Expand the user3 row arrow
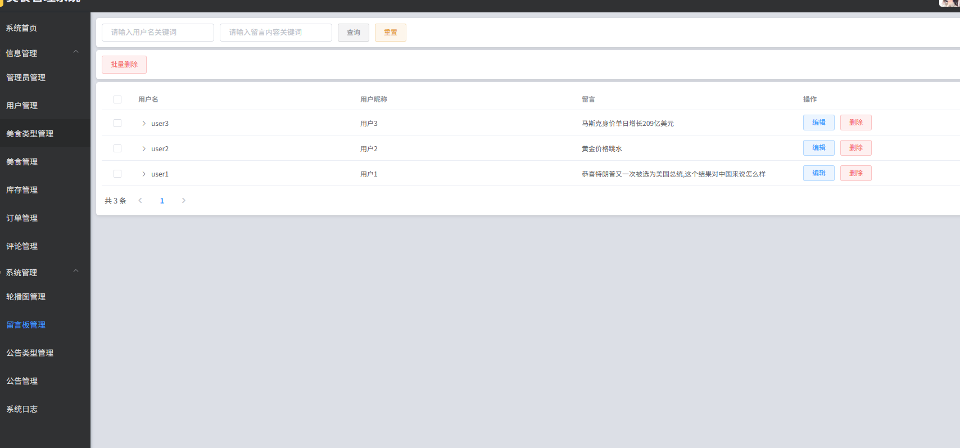Screen dimensions: 960x448 144,123
